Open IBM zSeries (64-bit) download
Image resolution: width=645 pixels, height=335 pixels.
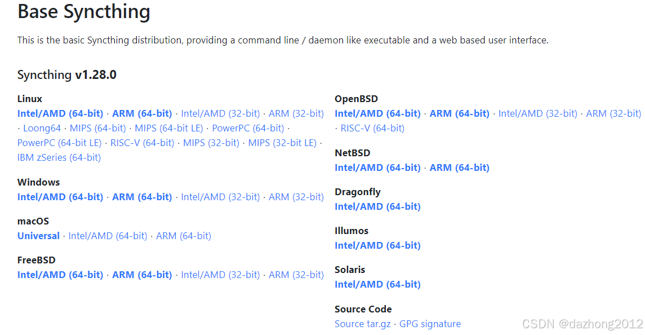(59, 157)
